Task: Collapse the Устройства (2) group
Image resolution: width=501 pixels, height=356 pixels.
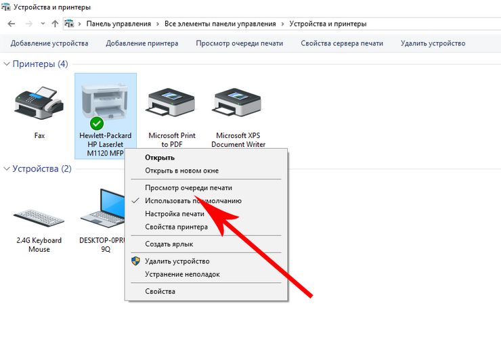Action: pyautogui.click(x=6, y=169)
